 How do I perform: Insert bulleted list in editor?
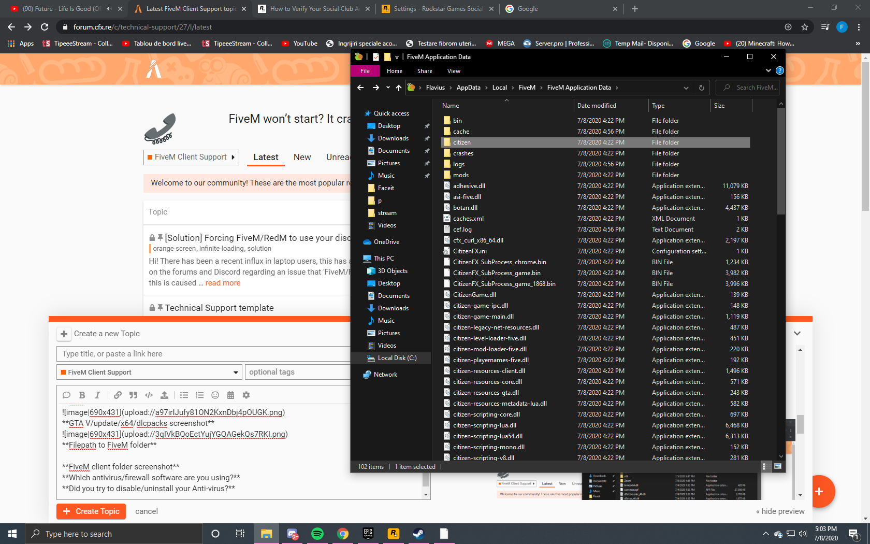(184, 395)
